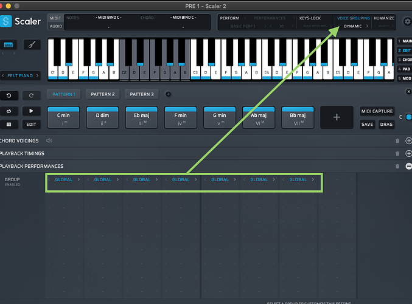
Task: Toggle KEYS-LOCK mode
Action: point(310,18)
